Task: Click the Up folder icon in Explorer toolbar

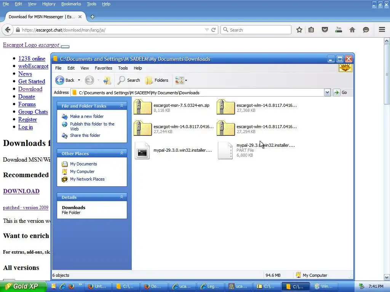Action: [x=107, y=80]
